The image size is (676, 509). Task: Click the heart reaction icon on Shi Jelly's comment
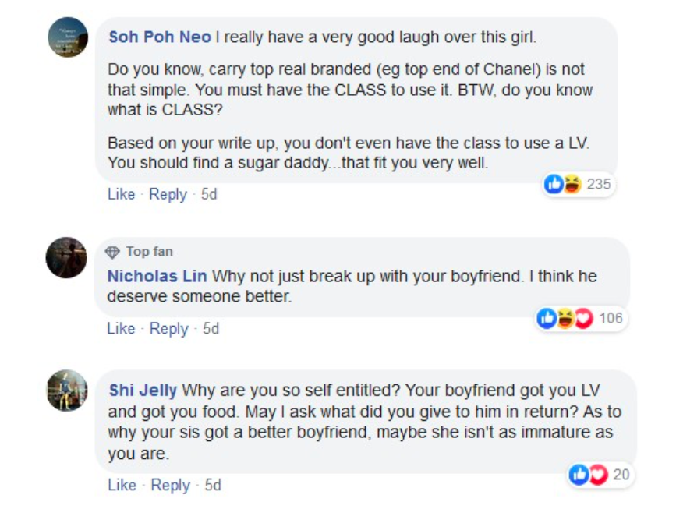click(596, 474)
